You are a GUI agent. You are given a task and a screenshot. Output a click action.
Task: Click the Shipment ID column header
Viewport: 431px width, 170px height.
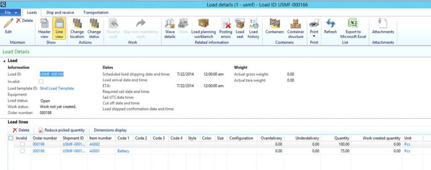point(74,138)
